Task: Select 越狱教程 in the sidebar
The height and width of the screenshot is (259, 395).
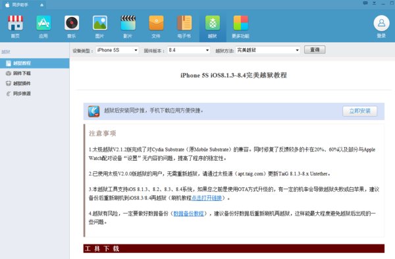Action: tap(34, 63)
